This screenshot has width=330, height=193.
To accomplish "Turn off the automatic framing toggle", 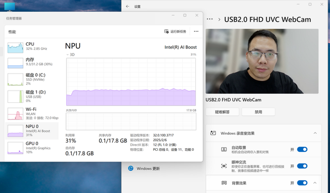I will pyautogui.click(x=302, y=149).
